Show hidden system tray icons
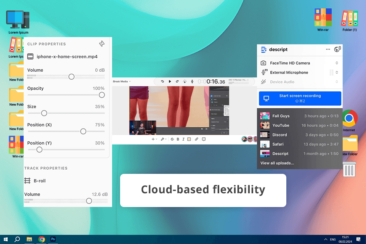Image resolution: width=366 pixels, height=244 pixels. pyautogui.click(x=326, y=239)
